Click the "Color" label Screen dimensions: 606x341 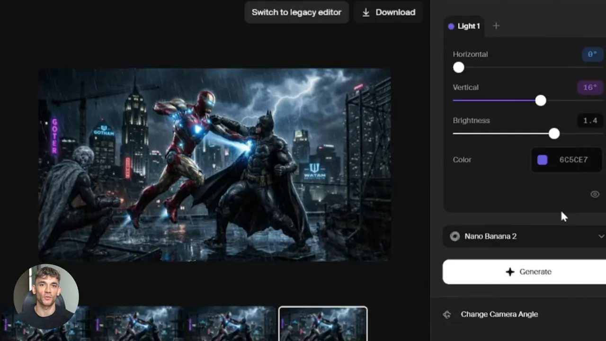(x=462, y=160)
